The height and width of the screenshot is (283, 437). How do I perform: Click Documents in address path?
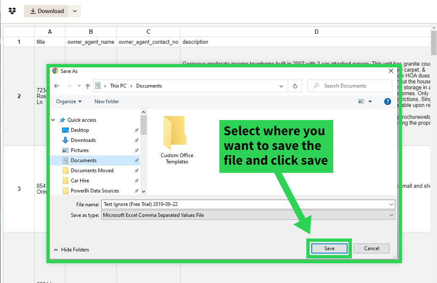pyautogui.click(x=149, y=86)
